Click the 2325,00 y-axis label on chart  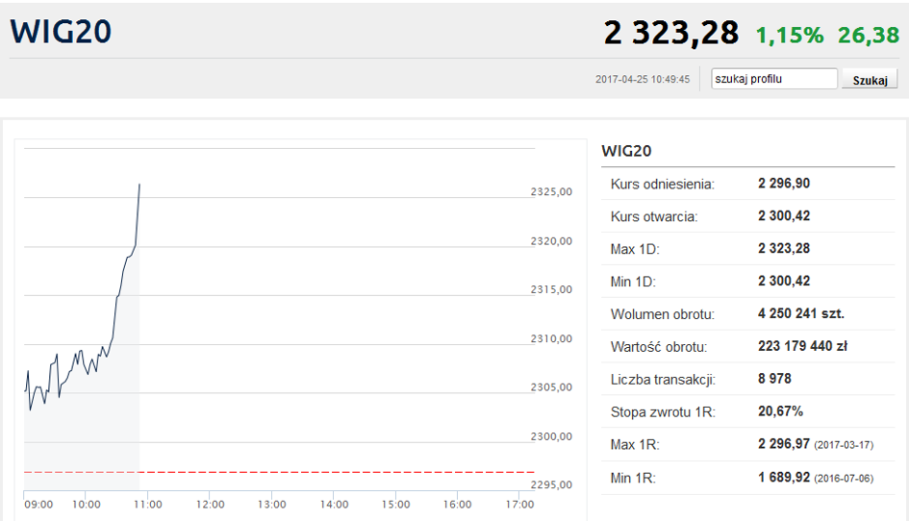click(x=551, y=192)
